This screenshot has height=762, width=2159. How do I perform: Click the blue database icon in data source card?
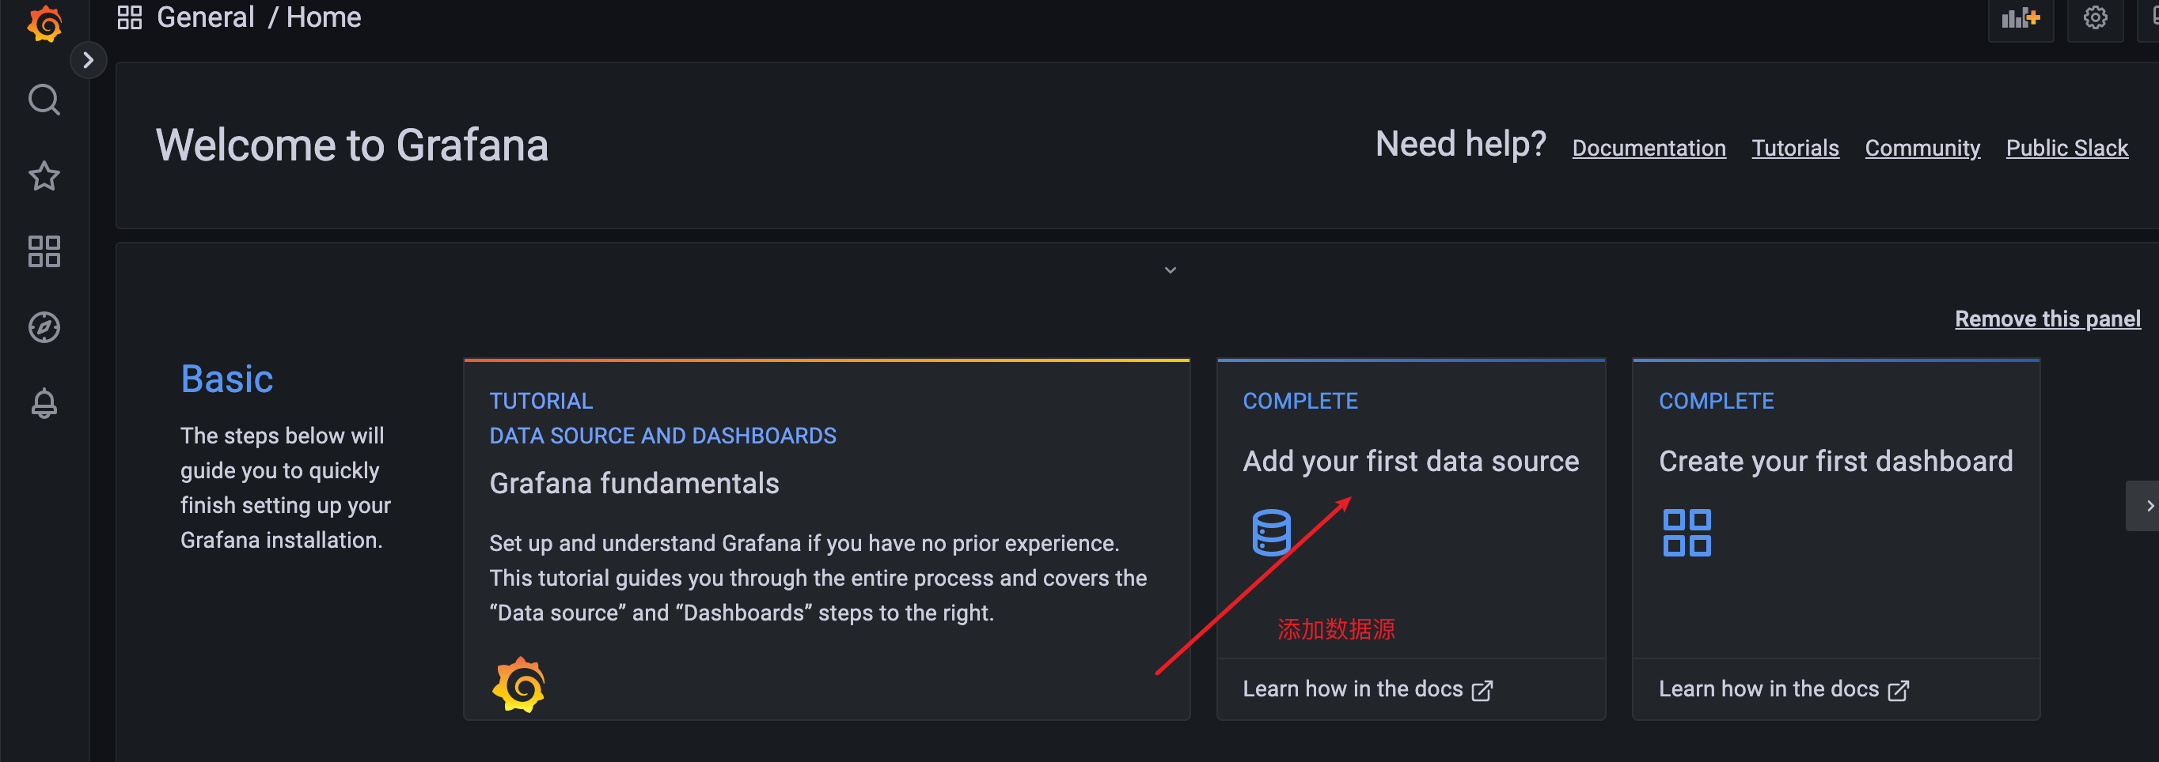pyautogui.click(x=1270, y=533)
